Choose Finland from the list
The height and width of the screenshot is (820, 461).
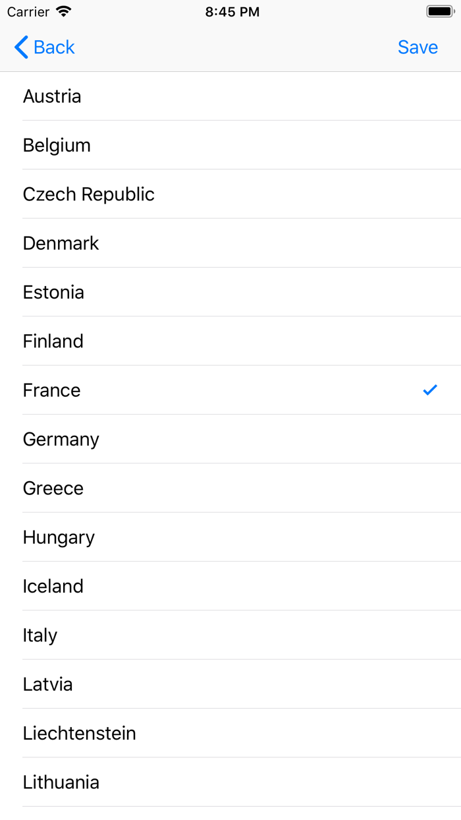pyautogui.click(x=230, y=341)
